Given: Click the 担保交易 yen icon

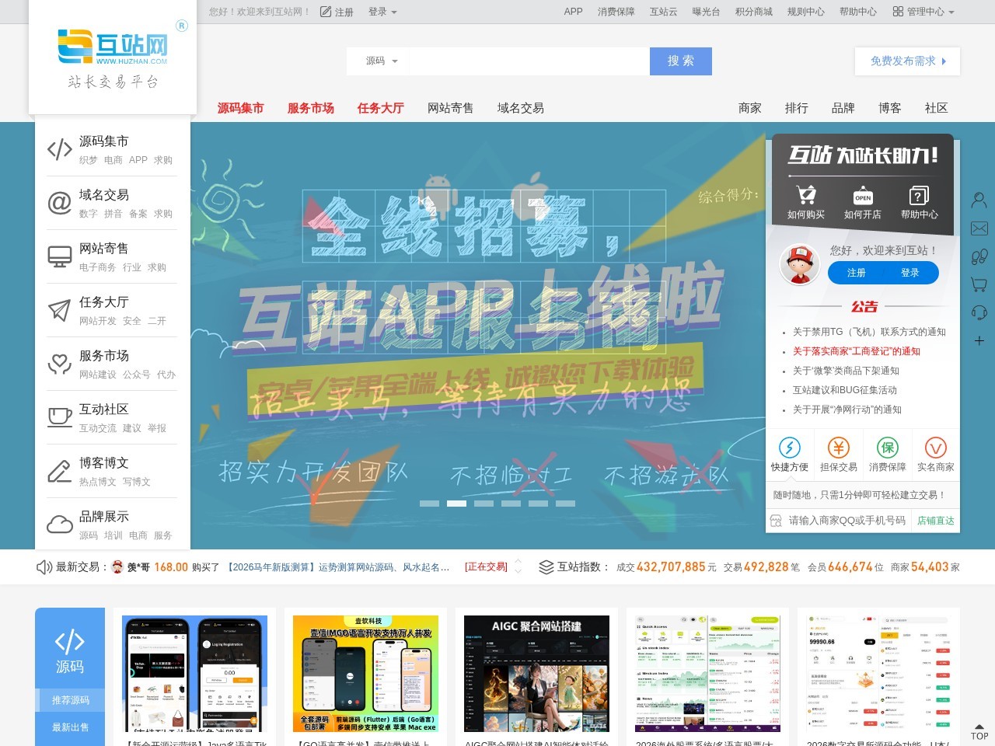Looking at the screenshot, I should [838, 448].
